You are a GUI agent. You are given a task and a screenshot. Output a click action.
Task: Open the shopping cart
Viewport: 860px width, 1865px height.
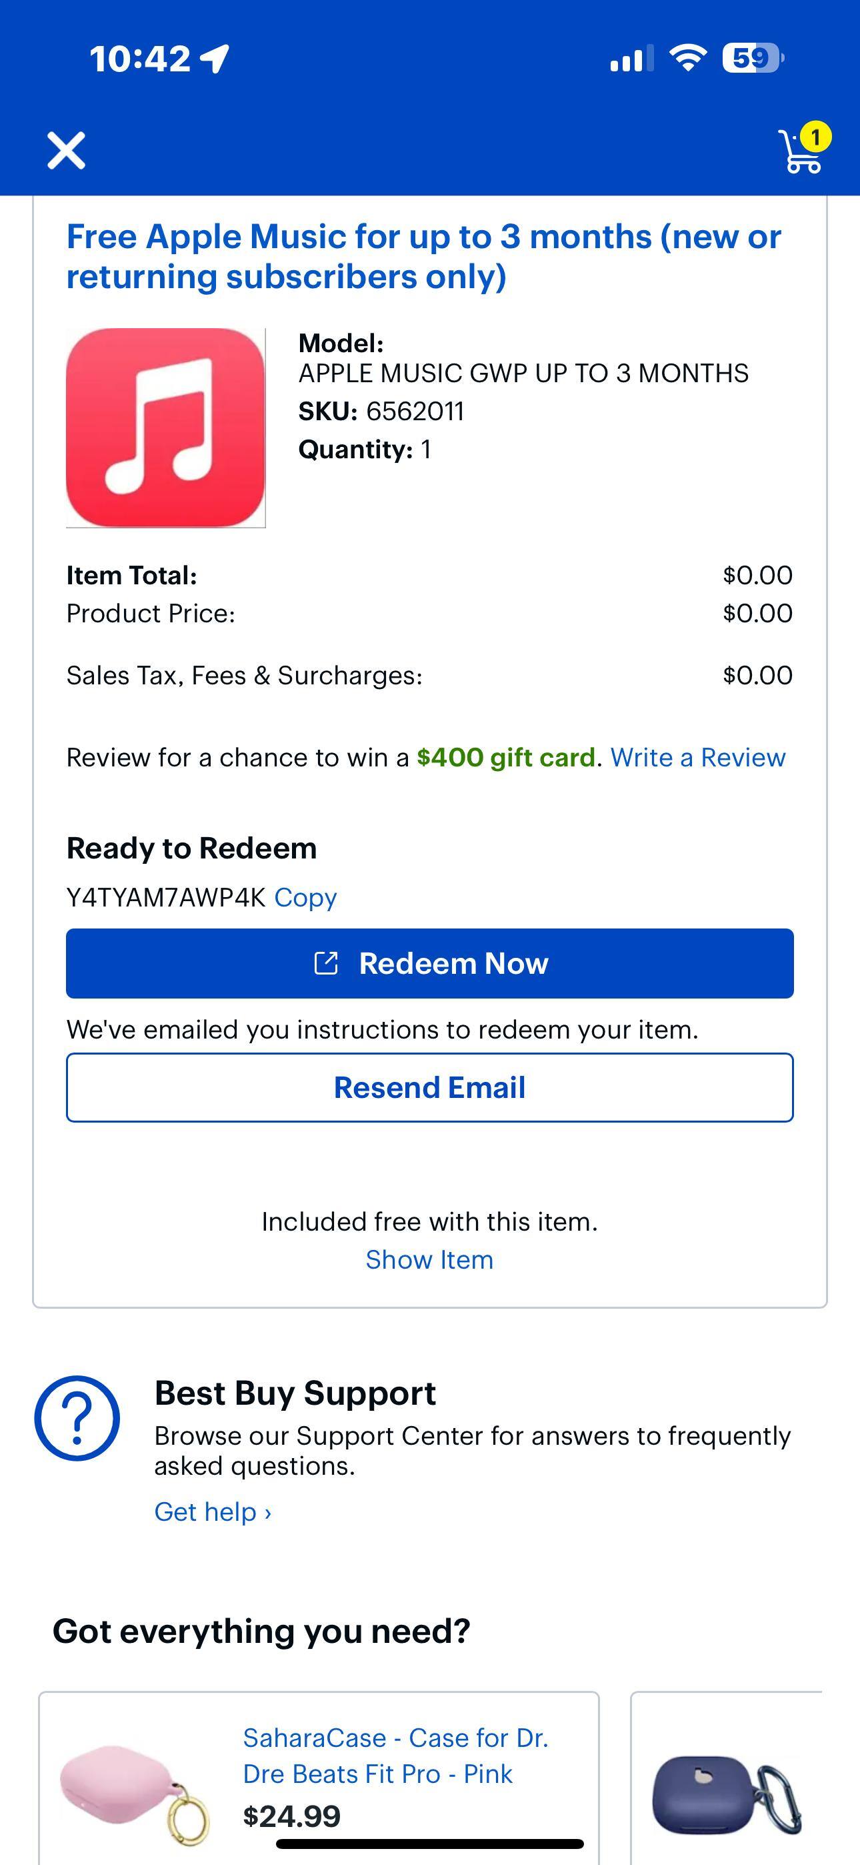[x=800, y=153]
